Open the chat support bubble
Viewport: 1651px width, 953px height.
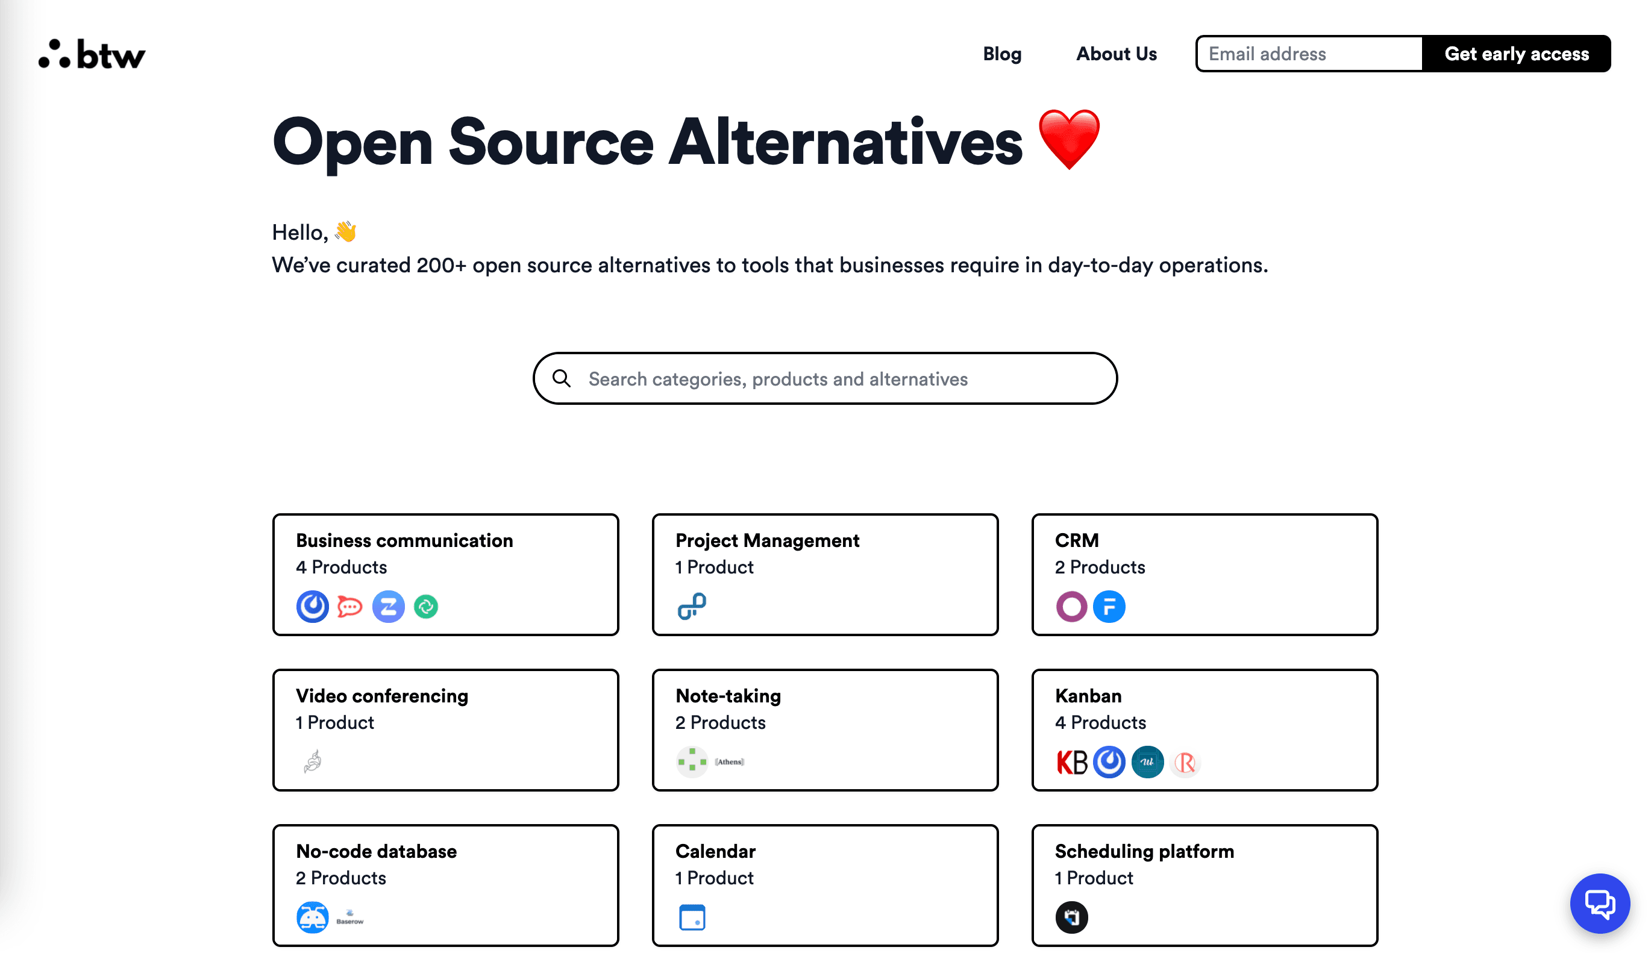click(1599, 903)
